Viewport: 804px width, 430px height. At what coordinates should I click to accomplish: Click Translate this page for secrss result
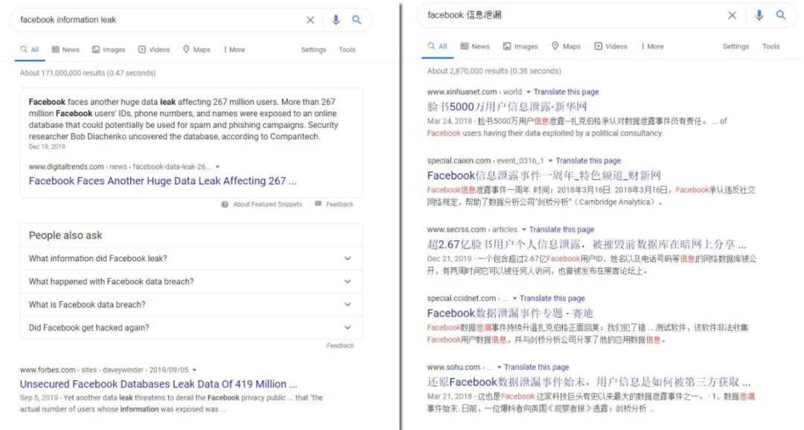click(561, 230)
